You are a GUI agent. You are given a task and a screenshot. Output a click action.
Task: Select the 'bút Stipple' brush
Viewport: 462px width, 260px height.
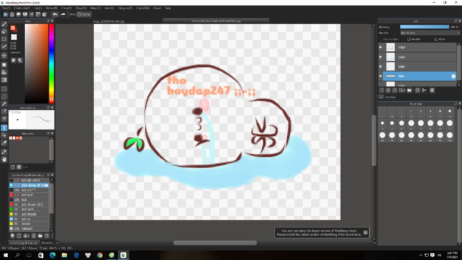click(29, 214)
